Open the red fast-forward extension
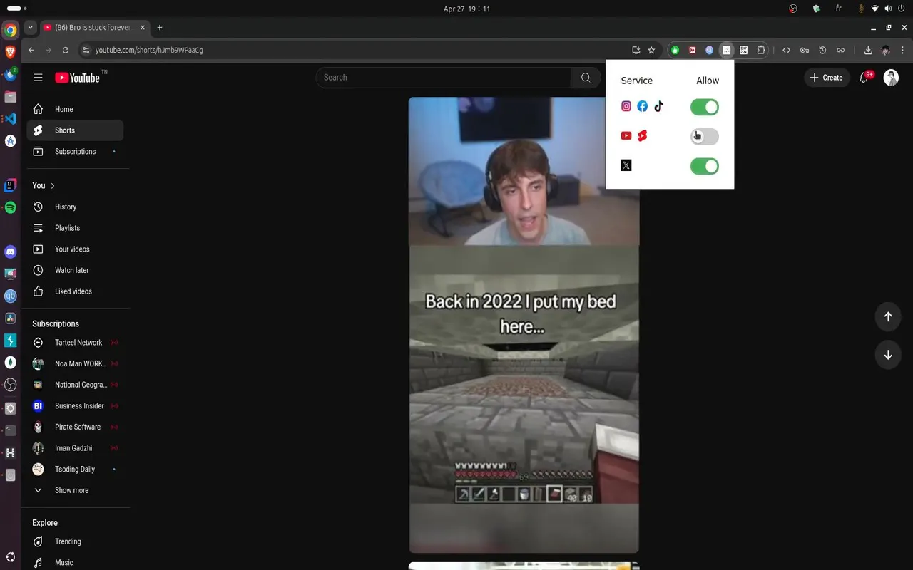Viewport: 913px width, 570px height. (692, 51)
